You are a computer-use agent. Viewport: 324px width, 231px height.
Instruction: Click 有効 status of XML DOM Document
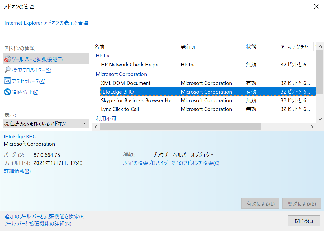tap(251, 83)
